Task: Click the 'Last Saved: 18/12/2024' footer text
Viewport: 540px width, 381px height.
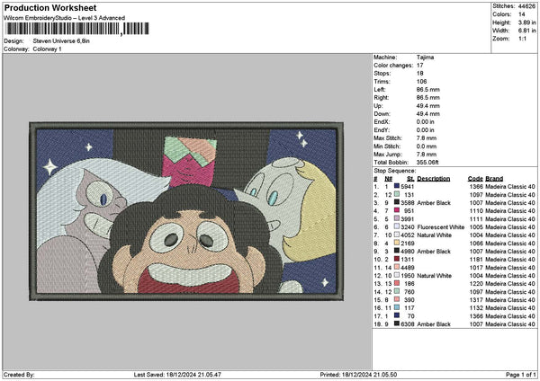Action: [177, 375]
